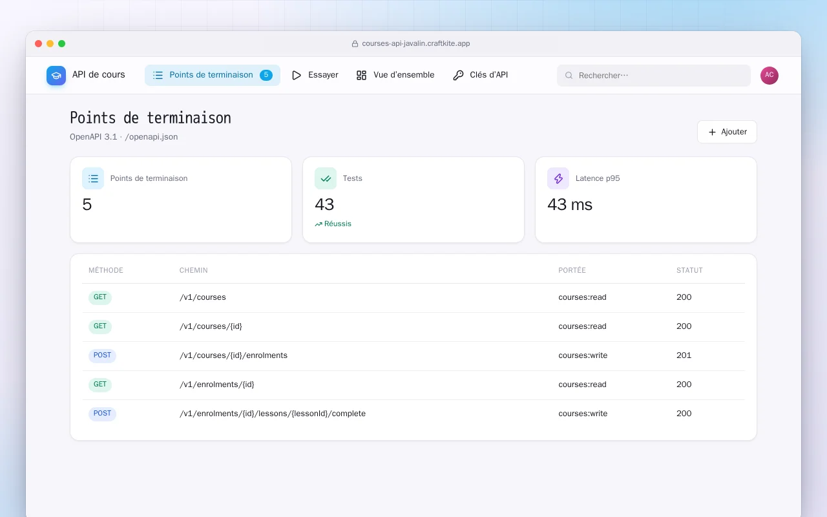Click the endpoint count badge showing 5

(x=266, y=75)
